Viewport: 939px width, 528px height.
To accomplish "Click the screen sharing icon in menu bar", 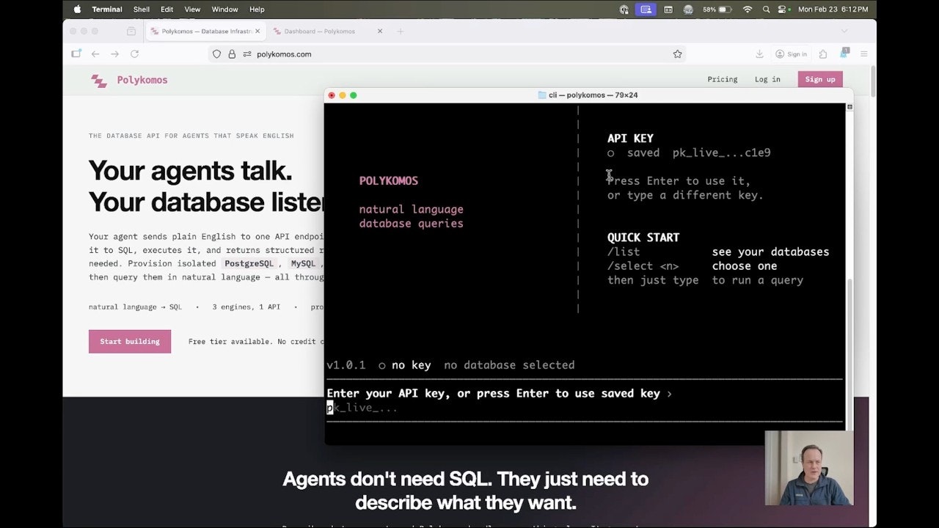I will click(646, 10).
